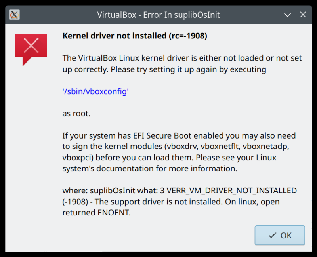
Task: Click the X mark inside the red badge
Action: point(31,44)
